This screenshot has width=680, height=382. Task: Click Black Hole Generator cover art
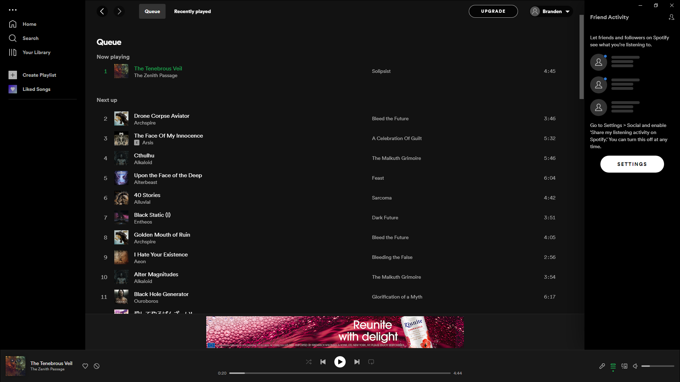(121, 297)
